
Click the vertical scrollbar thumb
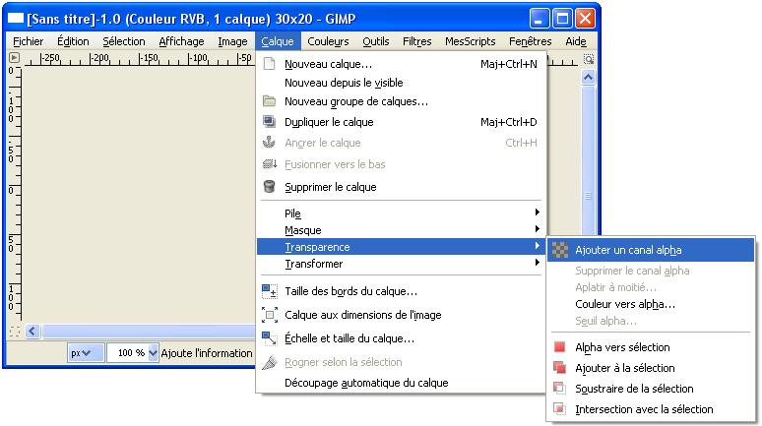click(x=588, y=196)
